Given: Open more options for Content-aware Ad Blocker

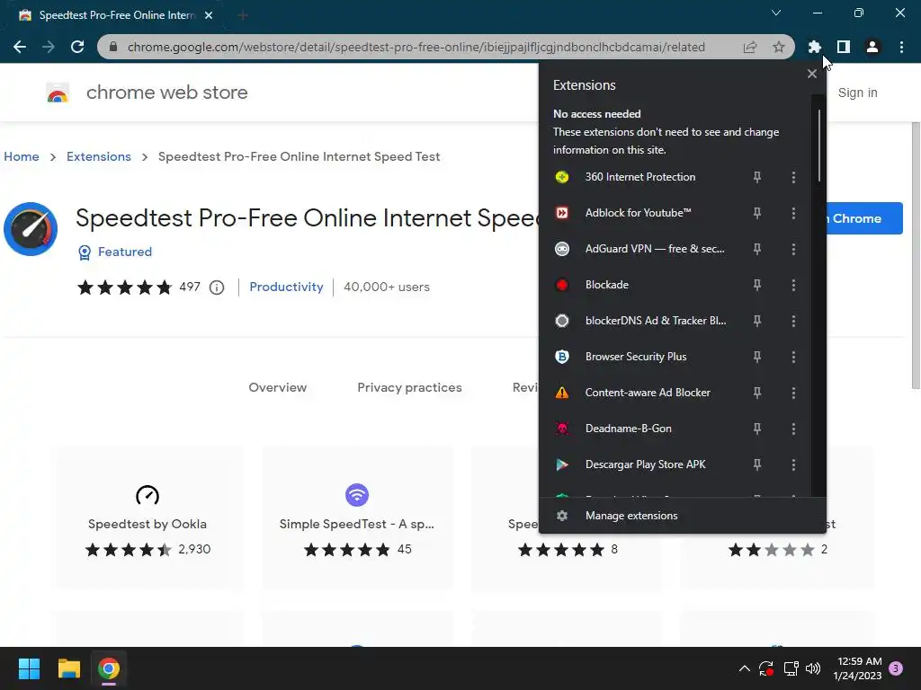Looking at the screenshot, I should tap(793, 393).
